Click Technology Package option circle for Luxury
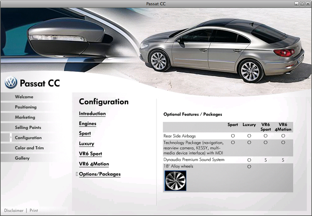312x216 pixels. click(x=249, y=143)
